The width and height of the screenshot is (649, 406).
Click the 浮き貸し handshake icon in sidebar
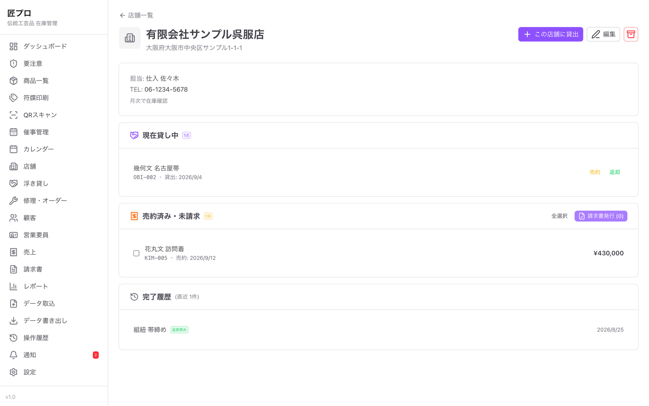point(13,184)
